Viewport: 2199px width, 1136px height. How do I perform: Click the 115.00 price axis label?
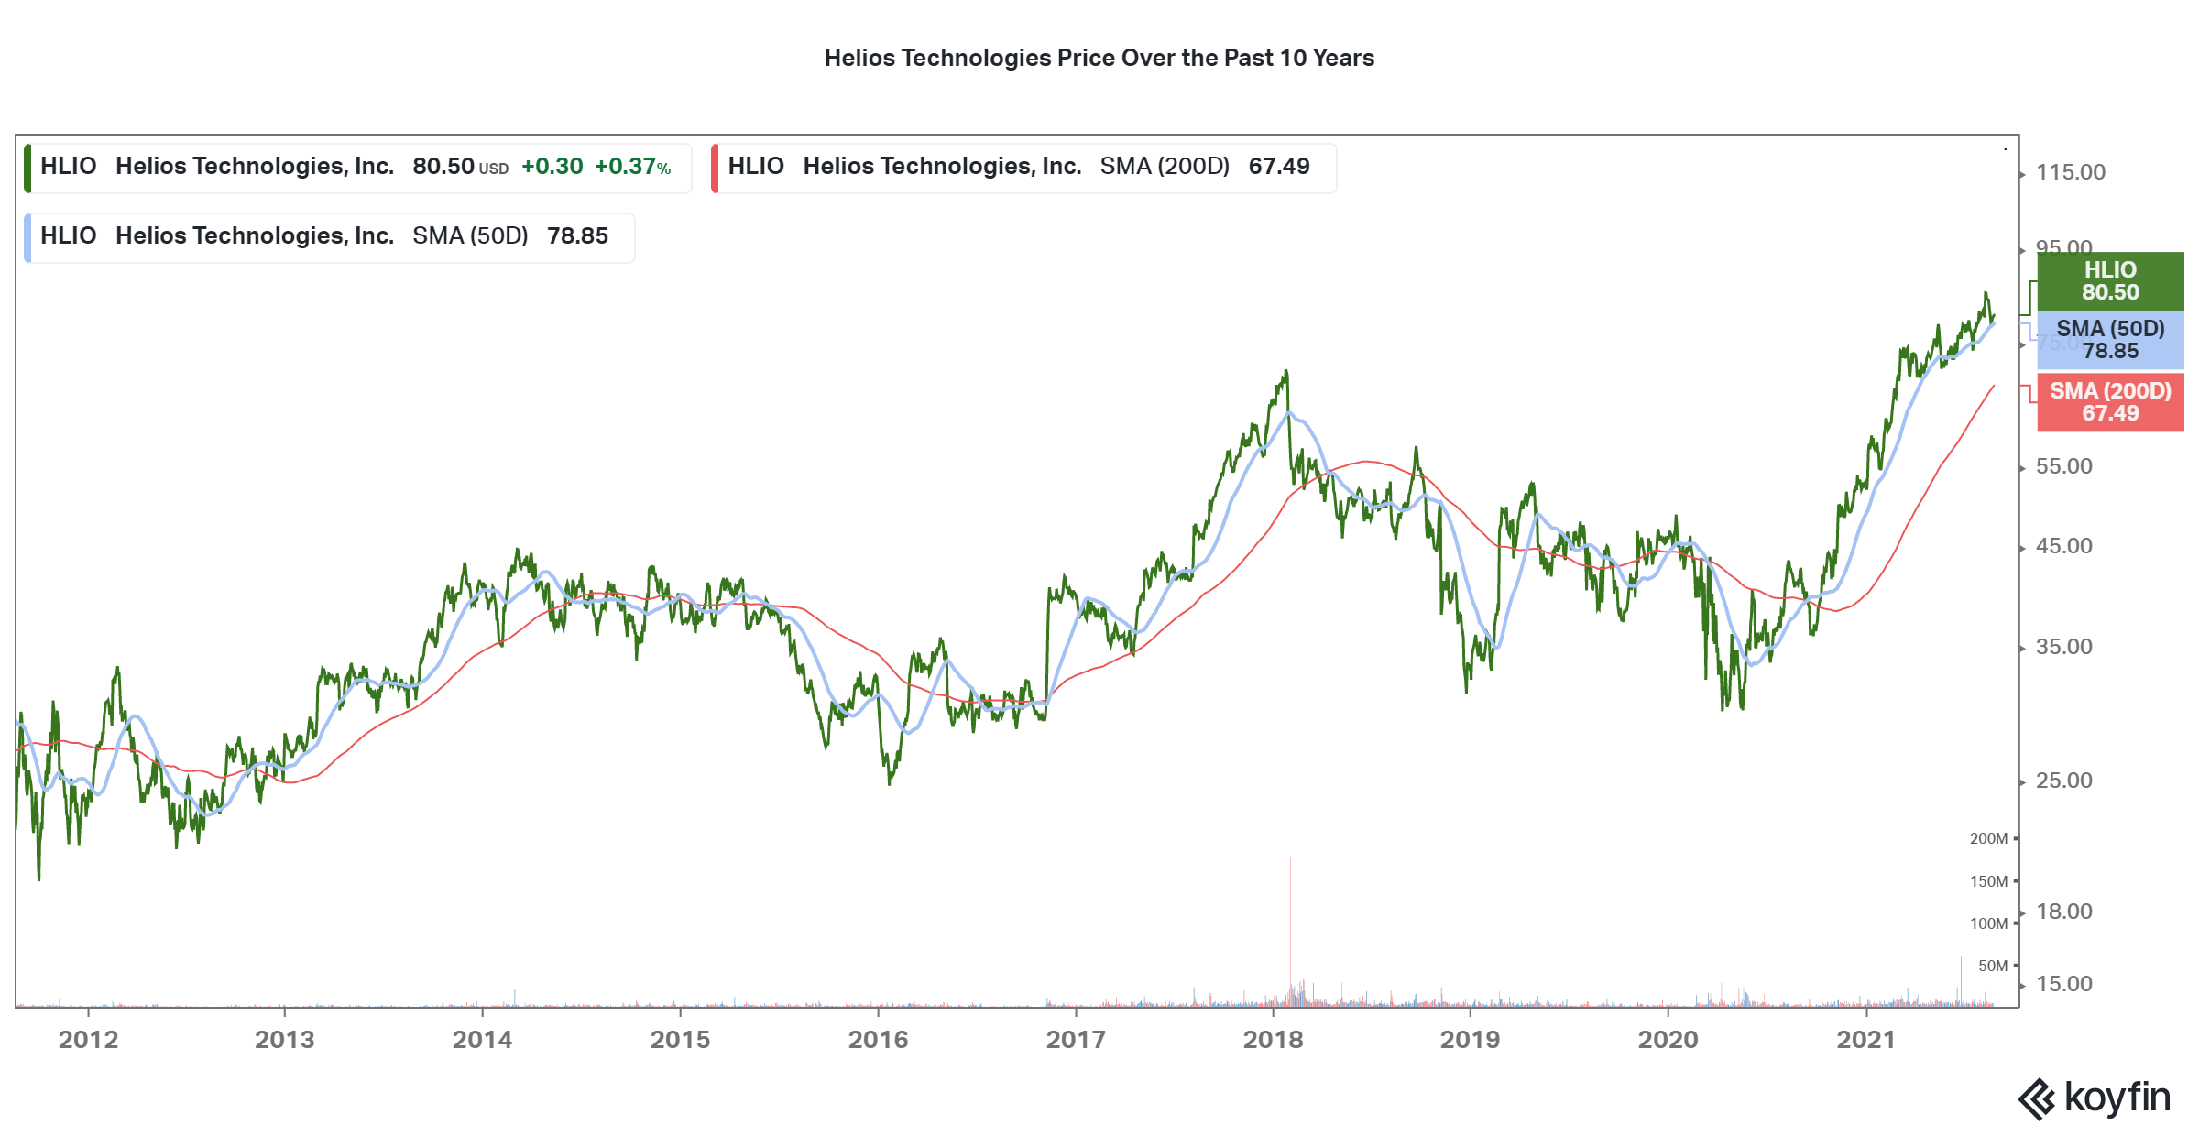click(x=2071, y=172)
